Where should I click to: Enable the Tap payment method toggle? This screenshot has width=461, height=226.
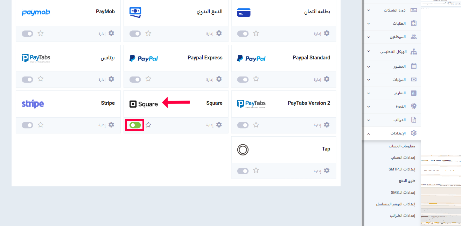[x=243, y=171]
